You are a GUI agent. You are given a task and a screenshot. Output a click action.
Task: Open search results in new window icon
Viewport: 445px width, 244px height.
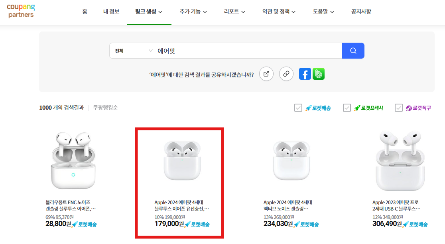(x=266, y=74)
